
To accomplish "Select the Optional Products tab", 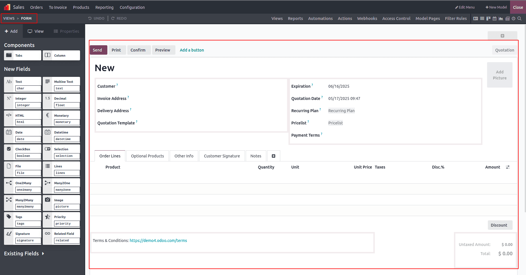I will pyautogui.click(x=148, y=156).
